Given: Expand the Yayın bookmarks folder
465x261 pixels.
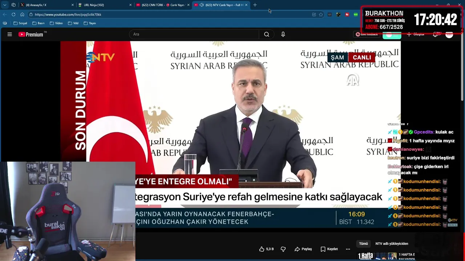Looking at the screenshot, I should (90, 23).
